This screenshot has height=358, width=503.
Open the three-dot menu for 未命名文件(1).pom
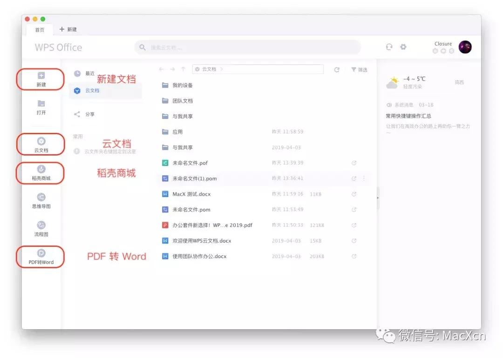point(363,178)
